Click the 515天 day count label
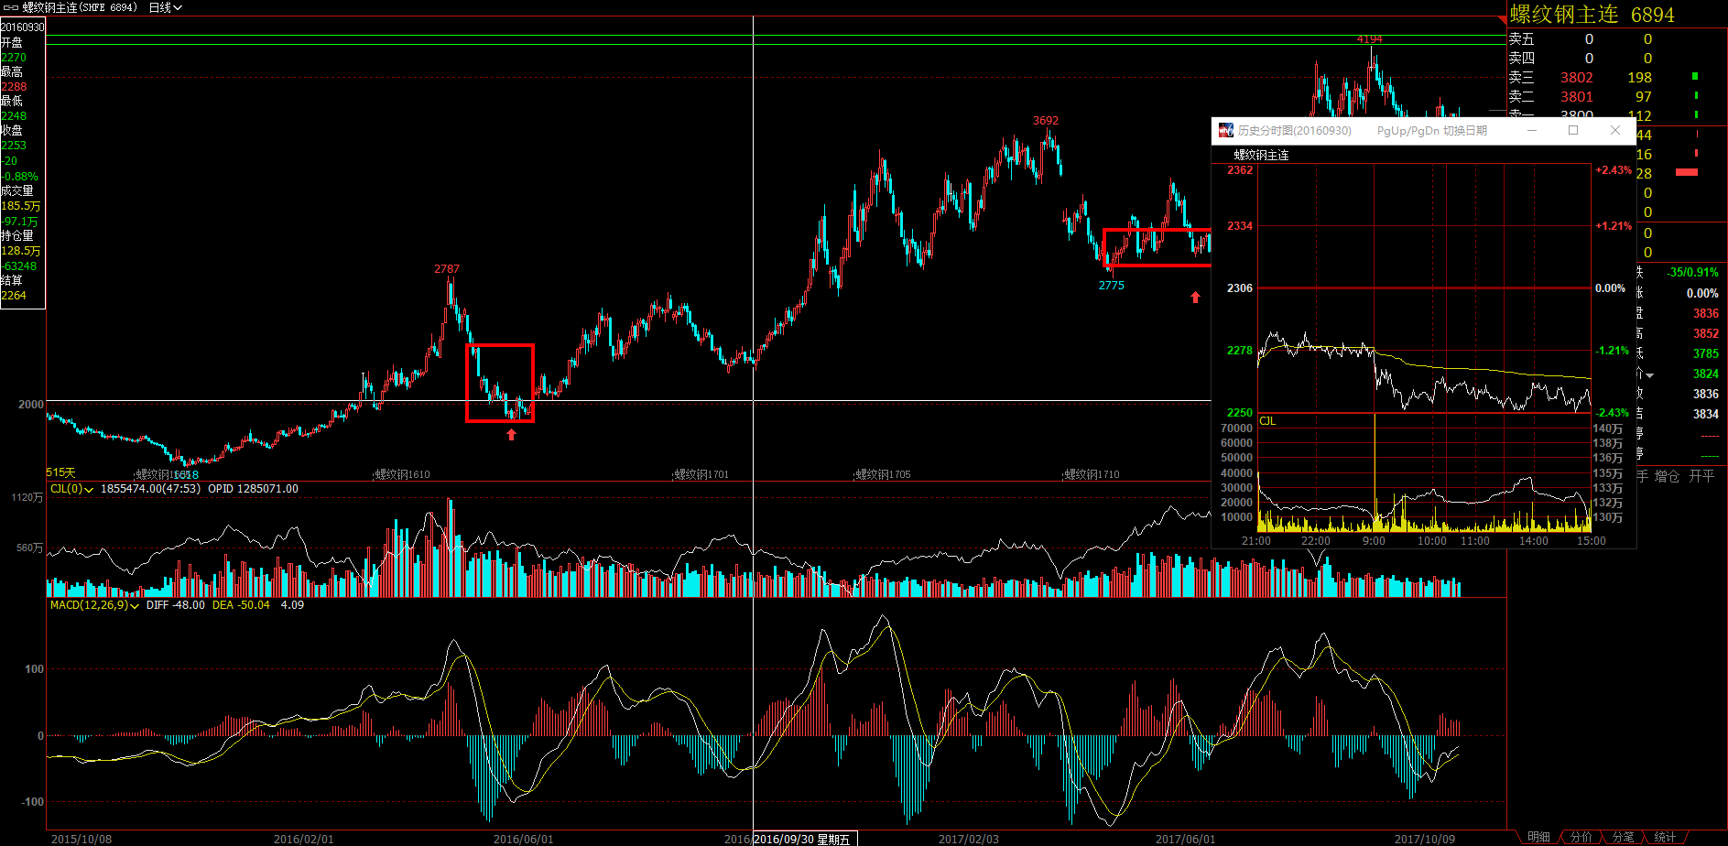This screenshot has width=1728, height=846. click(60, 473)
